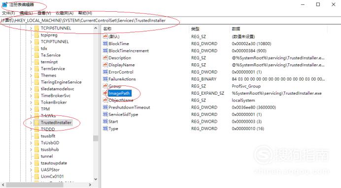Click the folder icon of TsUsbGD key
This screenshot has width=341, height=188.
tap(36, 143)
